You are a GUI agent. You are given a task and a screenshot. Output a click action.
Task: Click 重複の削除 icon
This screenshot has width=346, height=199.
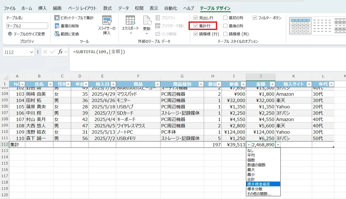[x=57, y=26]
